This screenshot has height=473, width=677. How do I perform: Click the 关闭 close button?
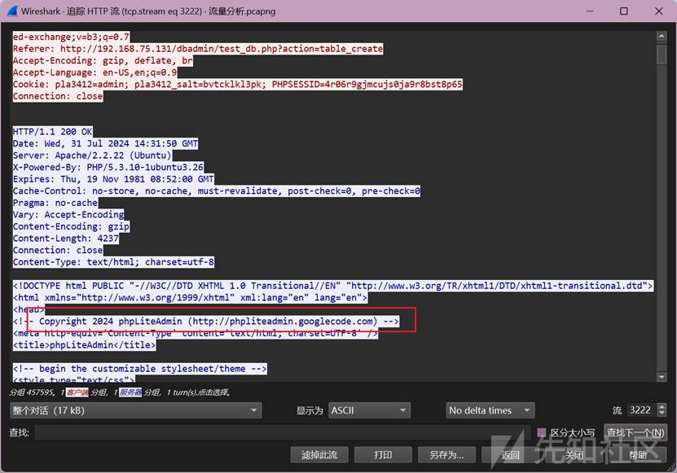click(574, 455)
